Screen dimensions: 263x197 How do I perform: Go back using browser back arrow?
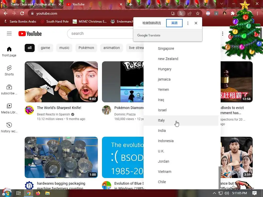click(6, 13)
